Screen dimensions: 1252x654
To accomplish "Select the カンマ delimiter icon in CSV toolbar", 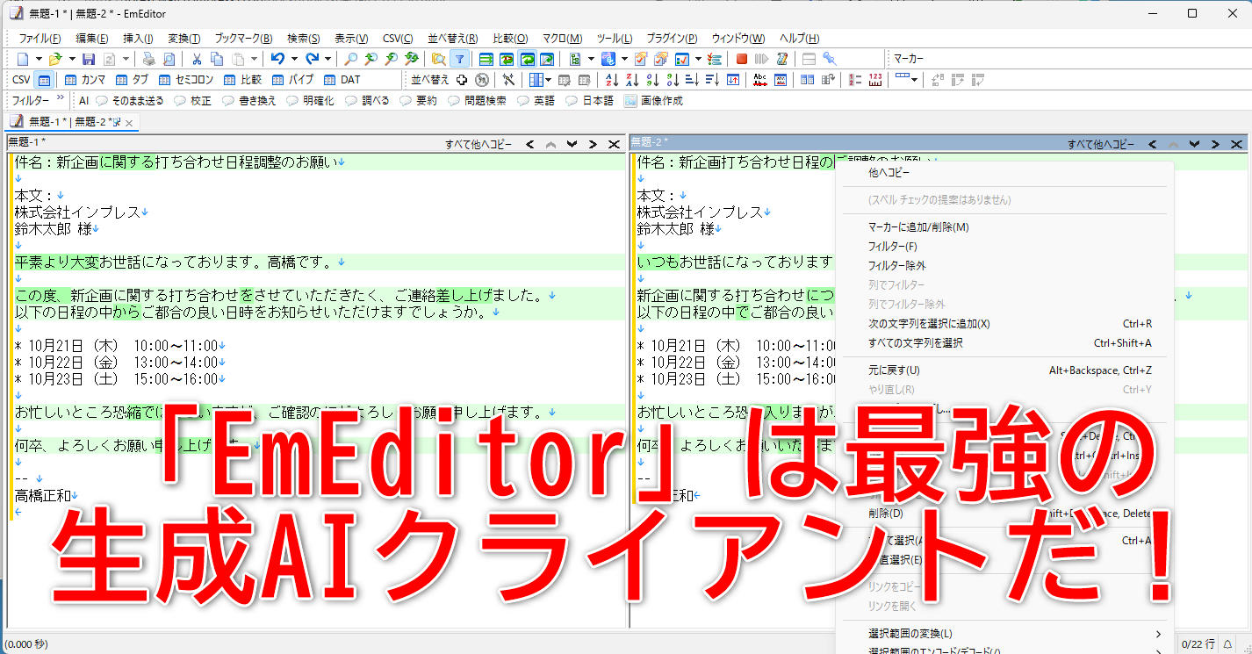I will pyautogui.click(x=70, y=80).
